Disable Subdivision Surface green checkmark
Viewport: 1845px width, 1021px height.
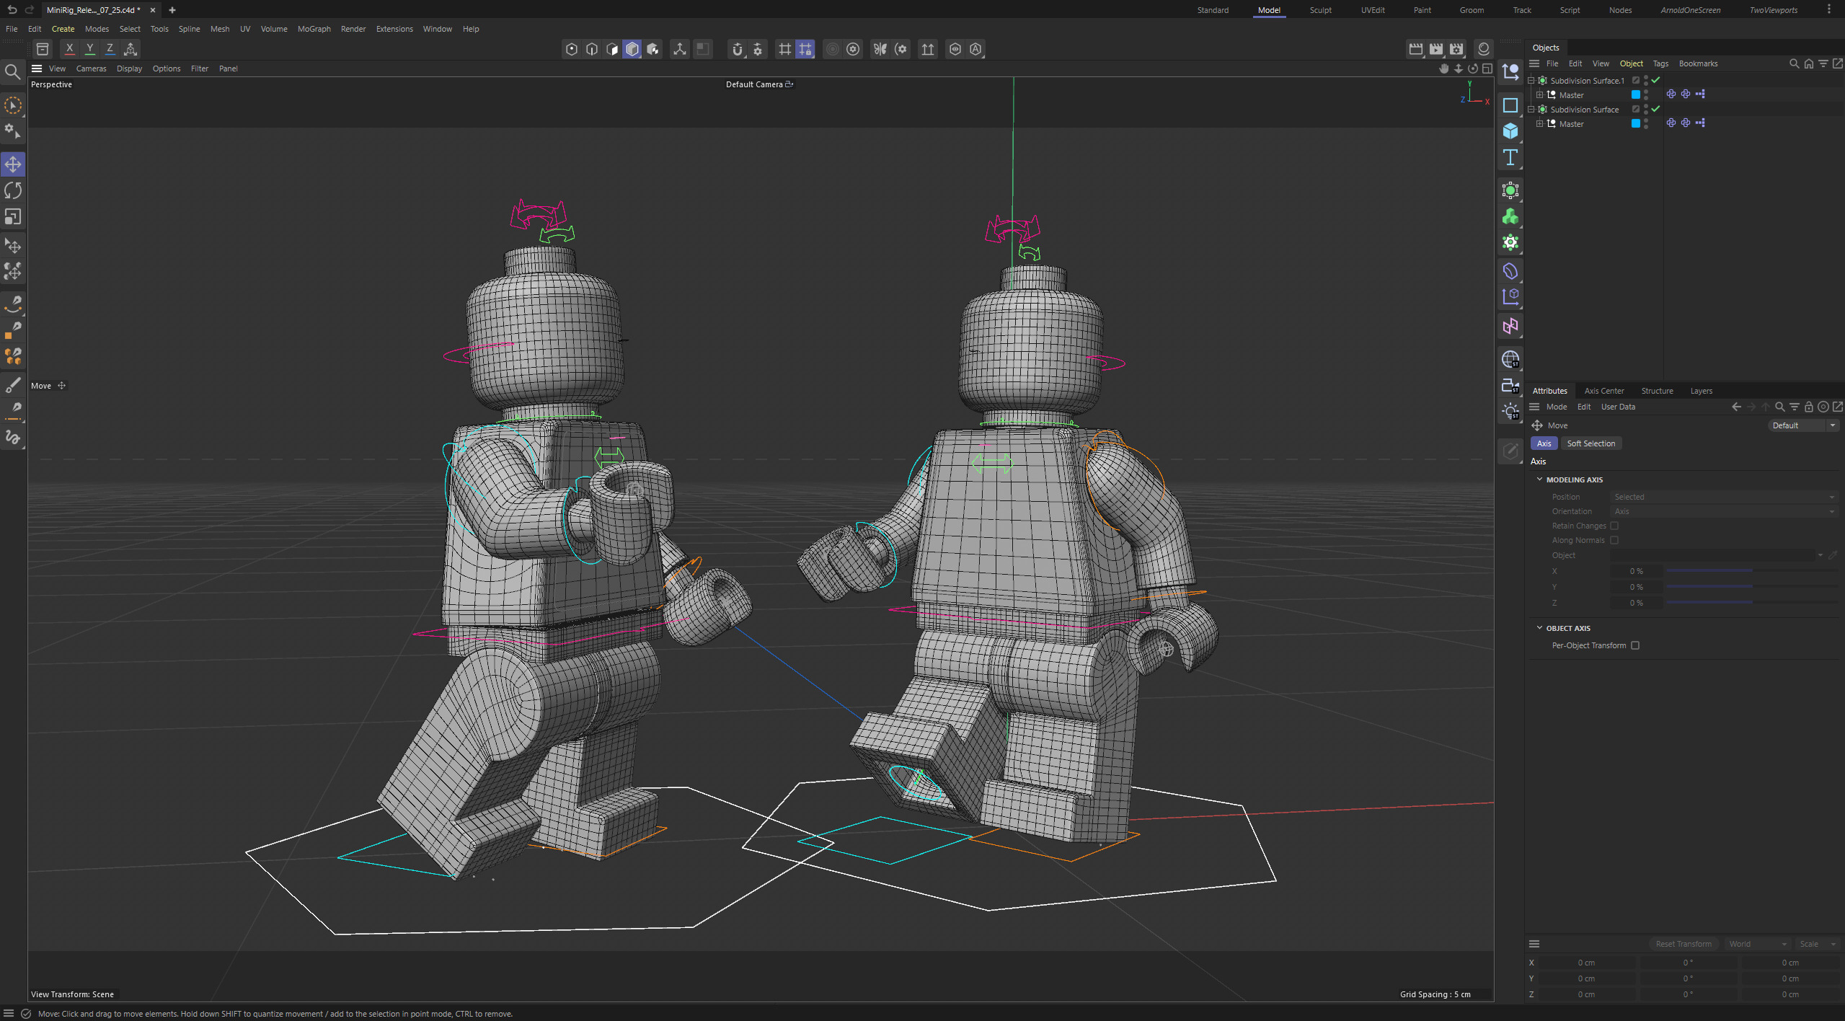click(1655, 109)
